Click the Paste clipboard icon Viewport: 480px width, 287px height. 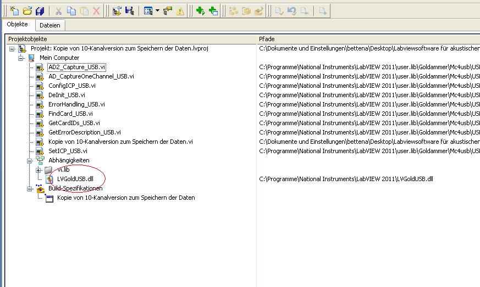tap(84, 11)
